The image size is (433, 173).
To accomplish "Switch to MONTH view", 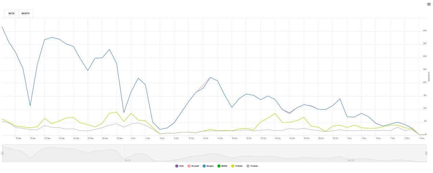I will point(26,14).
